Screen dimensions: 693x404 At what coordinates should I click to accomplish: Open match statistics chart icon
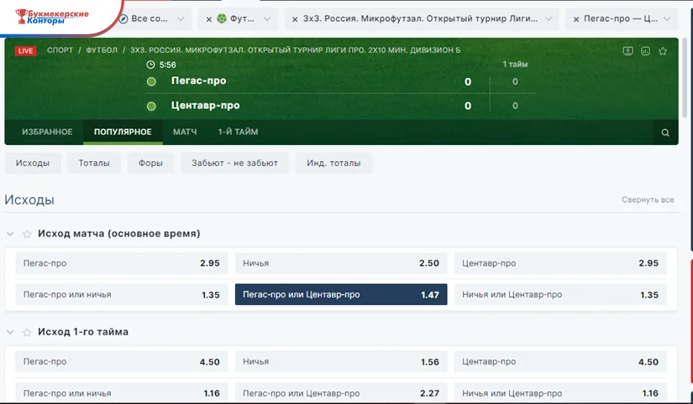646,51
